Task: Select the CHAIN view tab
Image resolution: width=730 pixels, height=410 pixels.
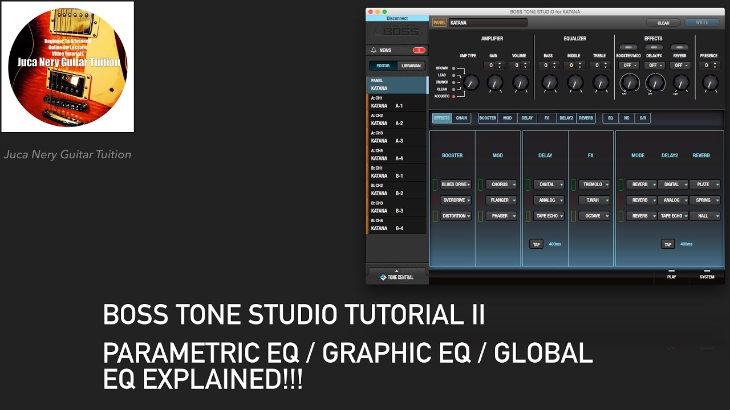Action: [x=461, y=118]
